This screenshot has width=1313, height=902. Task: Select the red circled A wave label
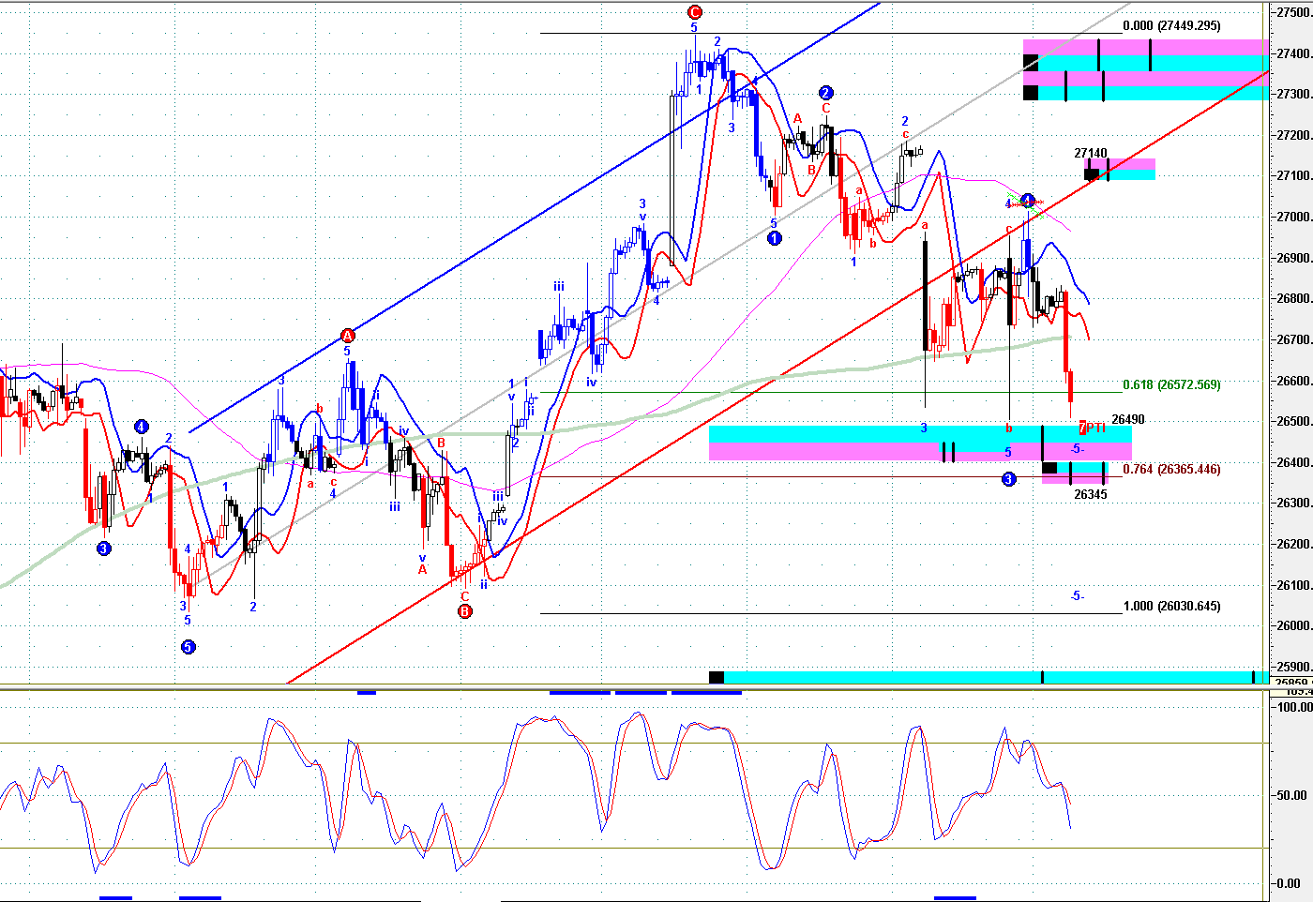[347, 336]
